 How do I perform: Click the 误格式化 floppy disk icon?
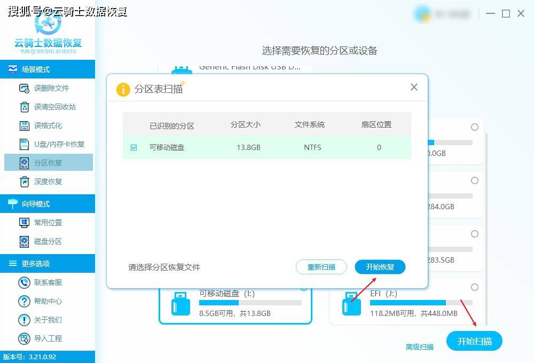coord(24,125)
